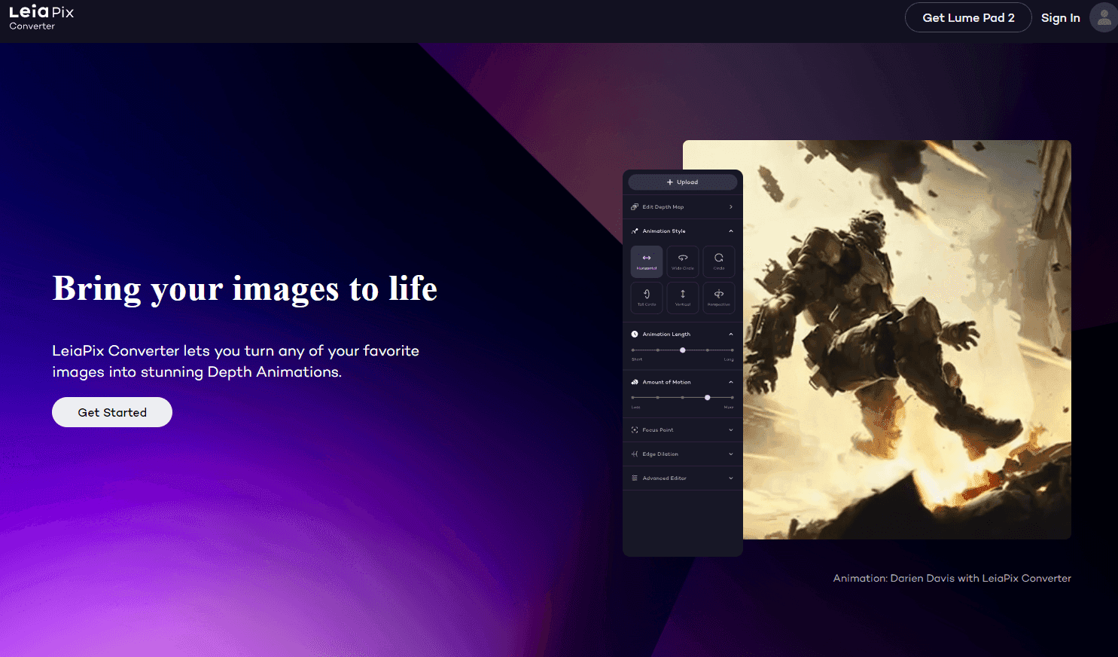This screenshot has width=1118, height=657.
Task: Click the Get Started button
Action: click(x=112, y=412)
